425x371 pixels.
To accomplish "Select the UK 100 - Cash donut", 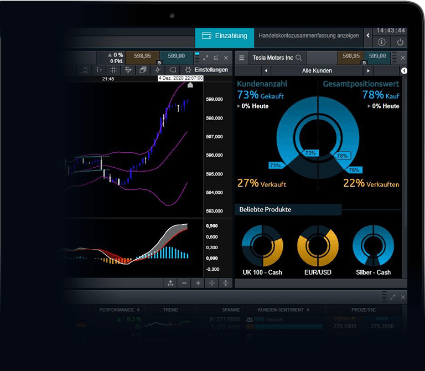I will (262, 245).
